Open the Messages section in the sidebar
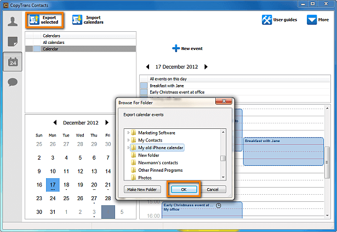The width and height of the screenshot is (337, 232). (x=13, y=82)
